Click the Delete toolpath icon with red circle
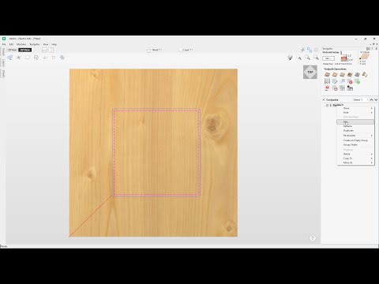 point(350,81)
